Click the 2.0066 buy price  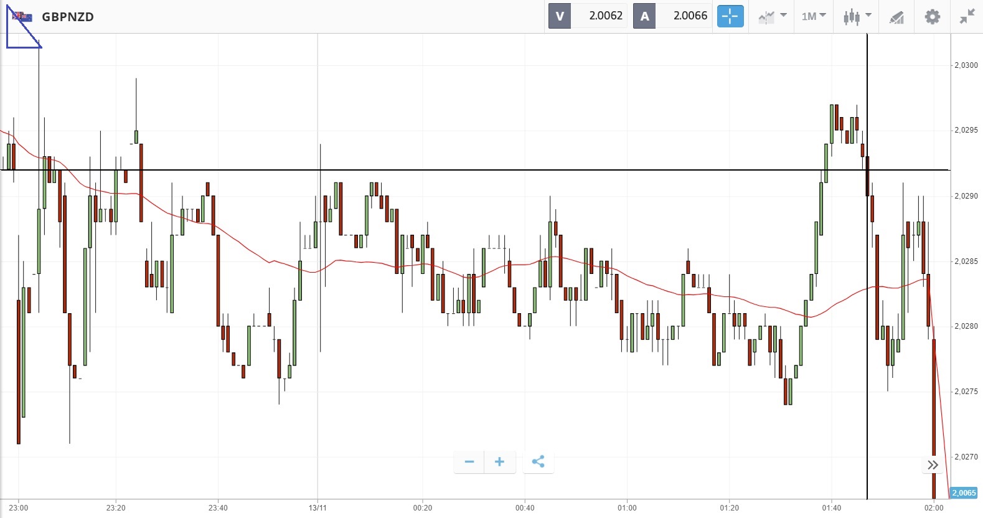pyautogui.click(x=690, y=16)
